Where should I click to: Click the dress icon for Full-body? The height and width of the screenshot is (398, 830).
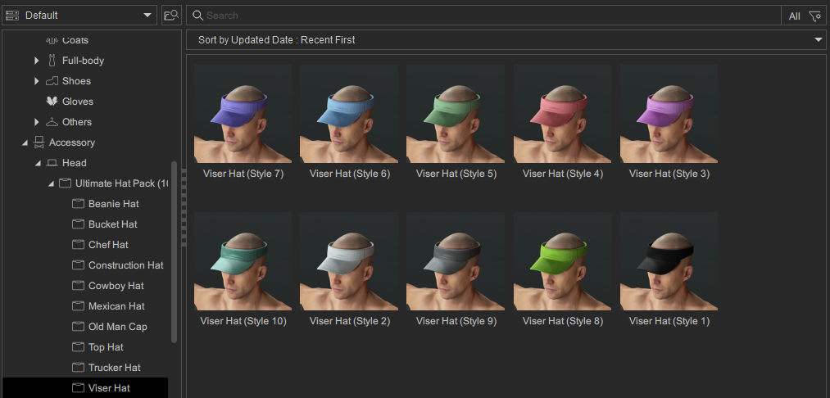coord(52,61)
